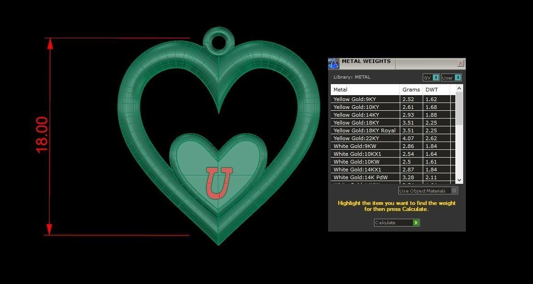Click the Metal Weights panel logo icon
Screen dimensions: 533x284
[334, 63]
